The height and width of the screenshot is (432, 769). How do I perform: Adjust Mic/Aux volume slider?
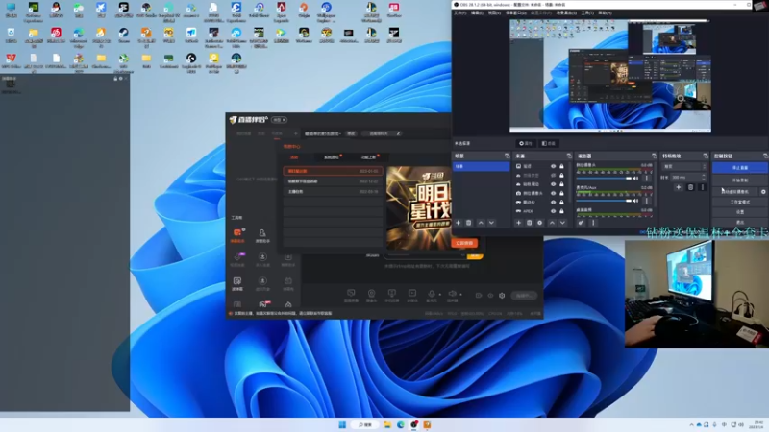[x=604, y=201]
